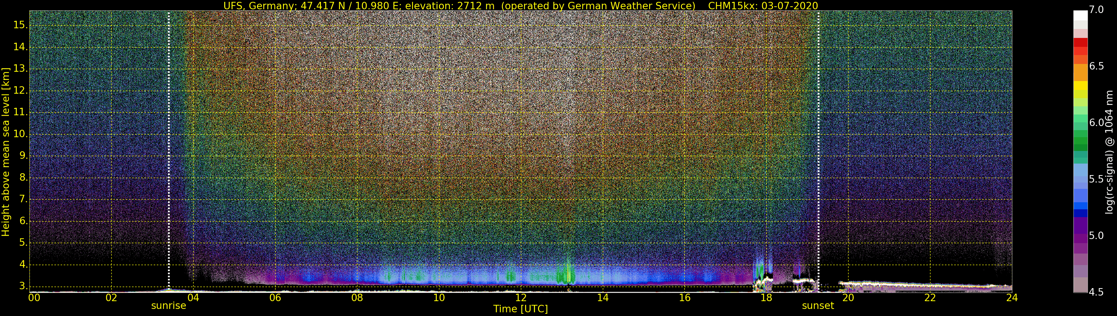The image size is (1117, 316).
Task: Click the '24' time tick label
Action: click(x=1012, y=298)
